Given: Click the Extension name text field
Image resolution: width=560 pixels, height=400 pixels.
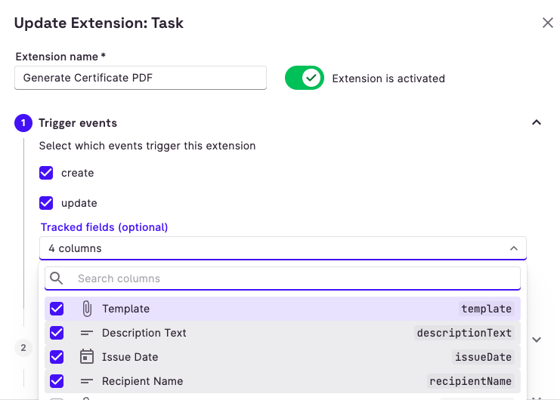Looking at the screenshot, I should 141,78.
